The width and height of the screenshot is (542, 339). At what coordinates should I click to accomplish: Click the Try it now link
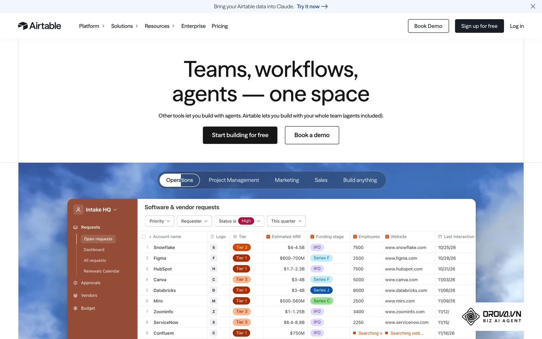tap(312, 6)
